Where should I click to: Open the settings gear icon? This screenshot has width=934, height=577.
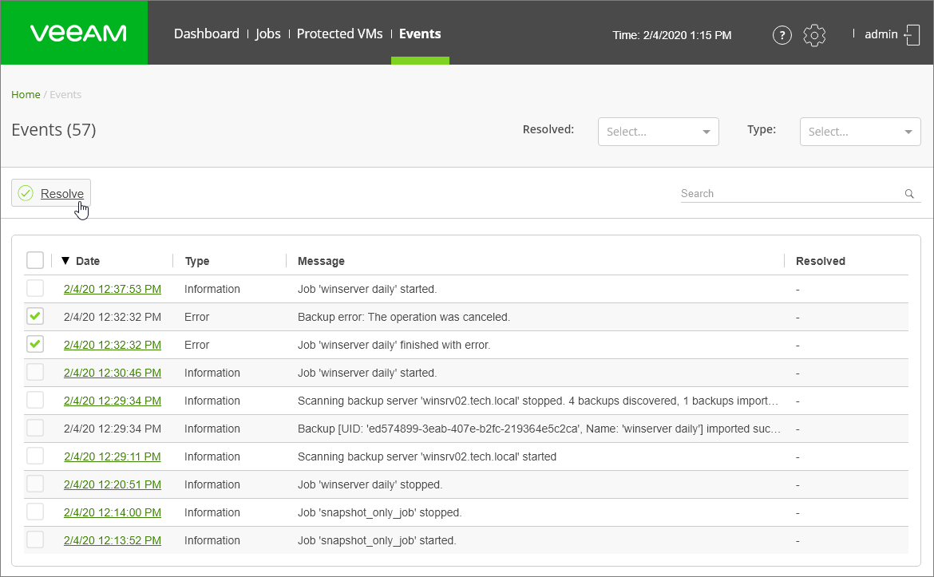(x=814, y=35)
